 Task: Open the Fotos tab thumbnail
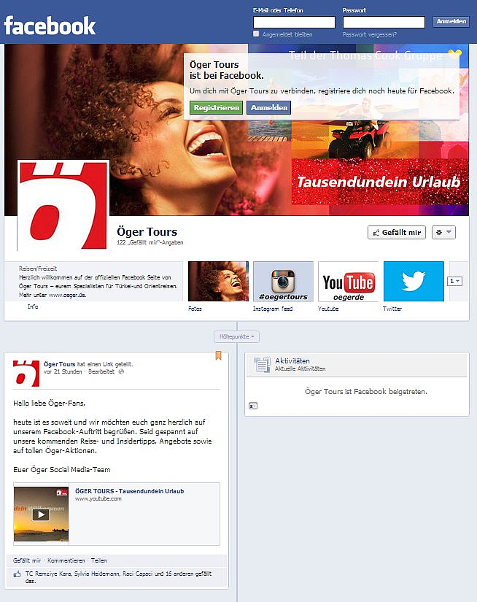pyautogui.click(x=218, y=282)
